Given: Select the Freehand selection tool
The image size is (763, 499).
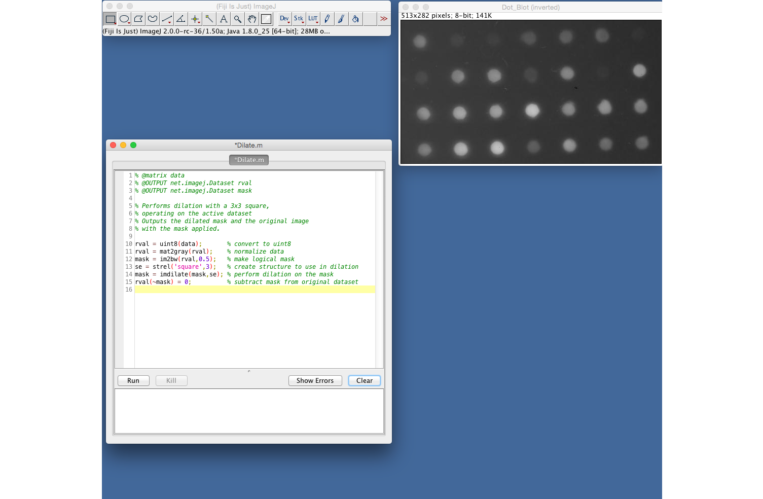Looking at the screenshot, I should pos(153,19).
